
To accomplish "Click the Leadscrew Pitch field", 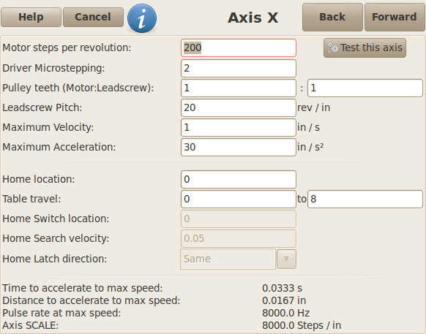I will coord(239,107).
